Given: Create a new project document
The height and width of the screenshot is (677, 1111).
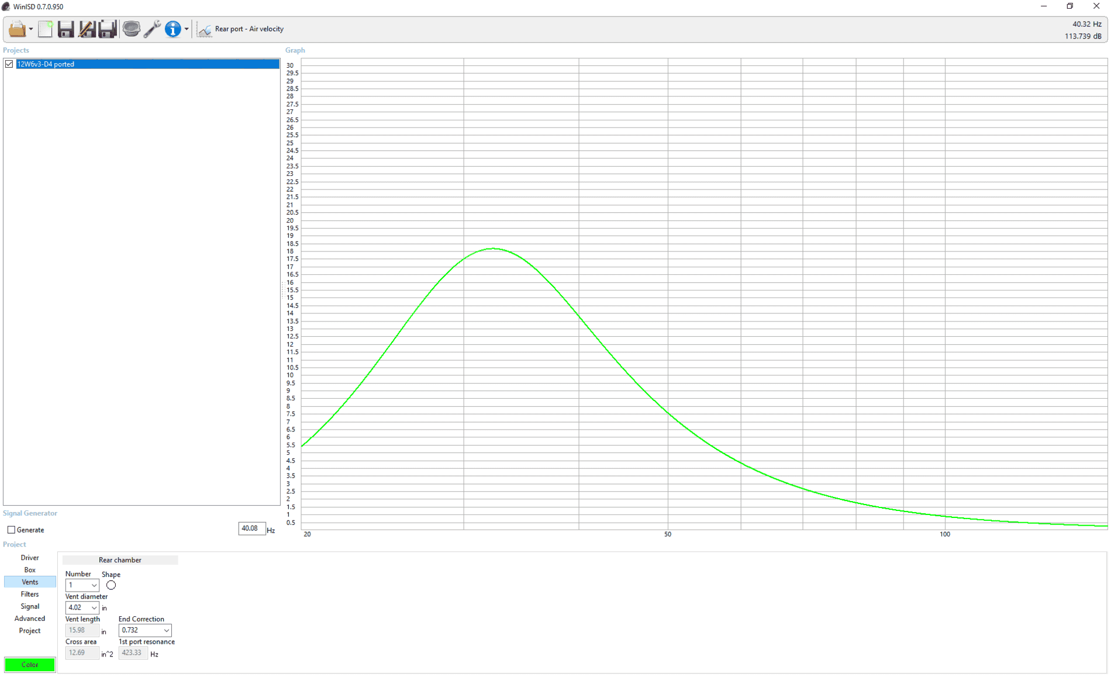Looking at the screenshot, I should 45,29.
